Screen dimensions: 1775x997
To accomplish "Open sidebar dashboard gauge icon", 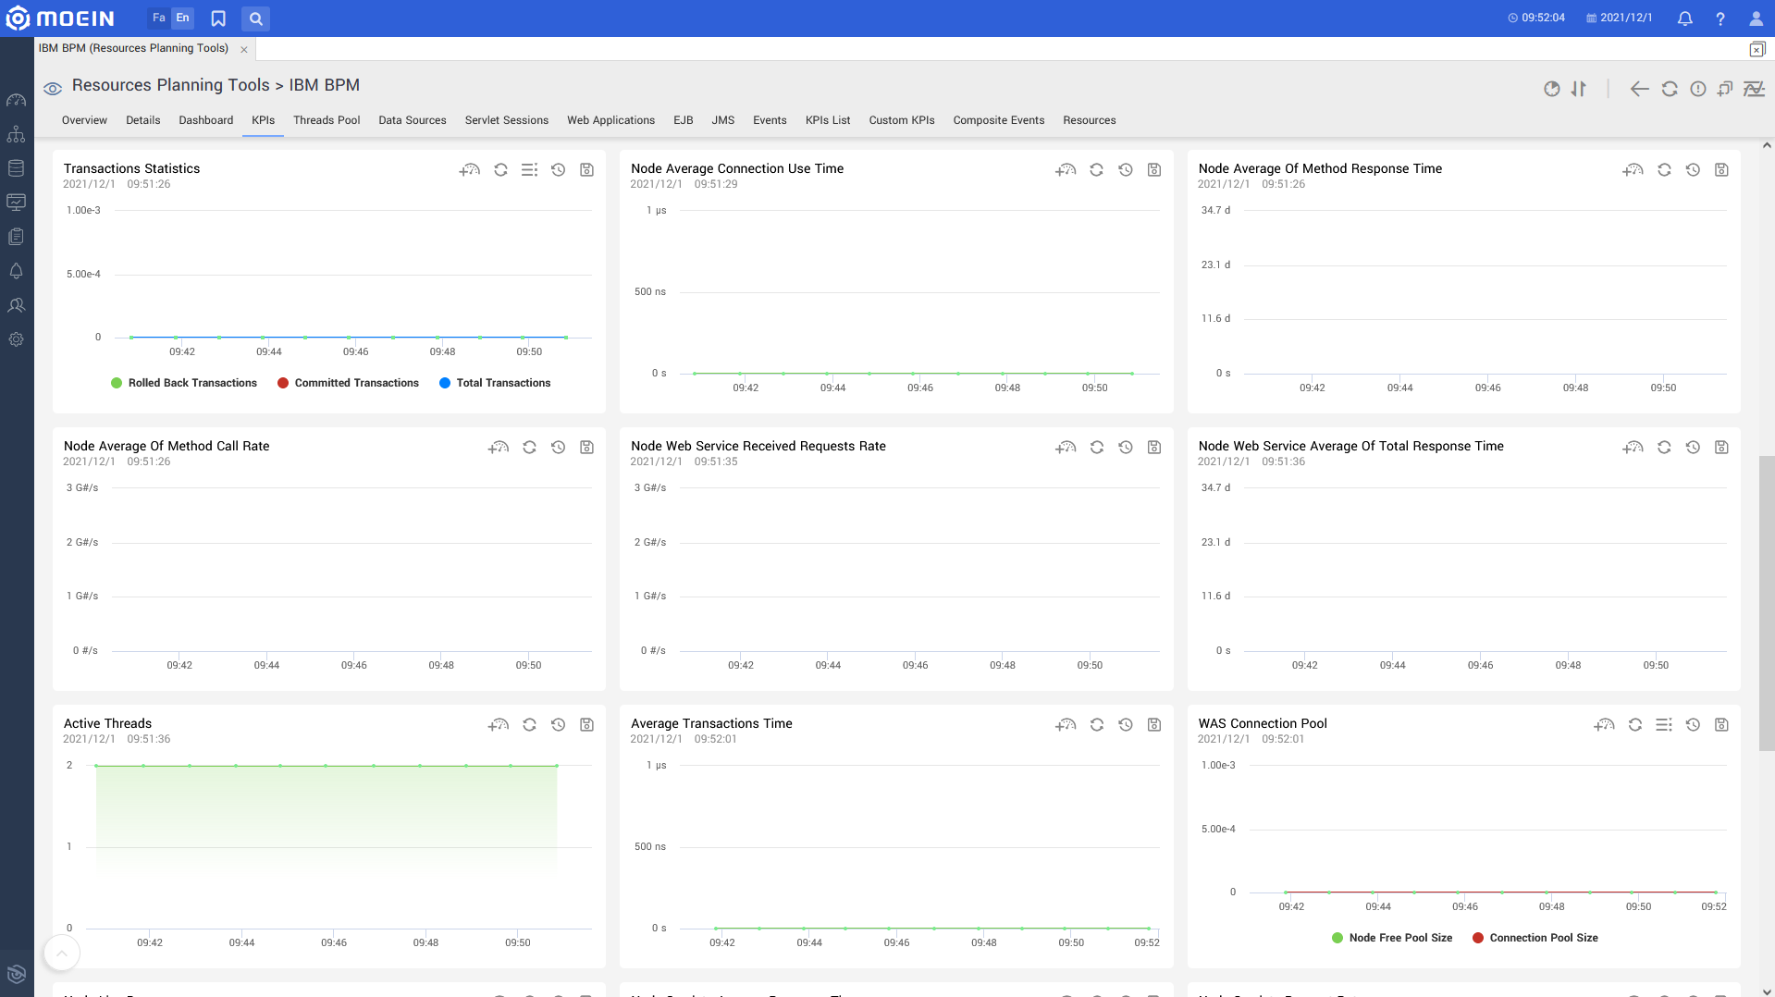I will click(17, 100).
